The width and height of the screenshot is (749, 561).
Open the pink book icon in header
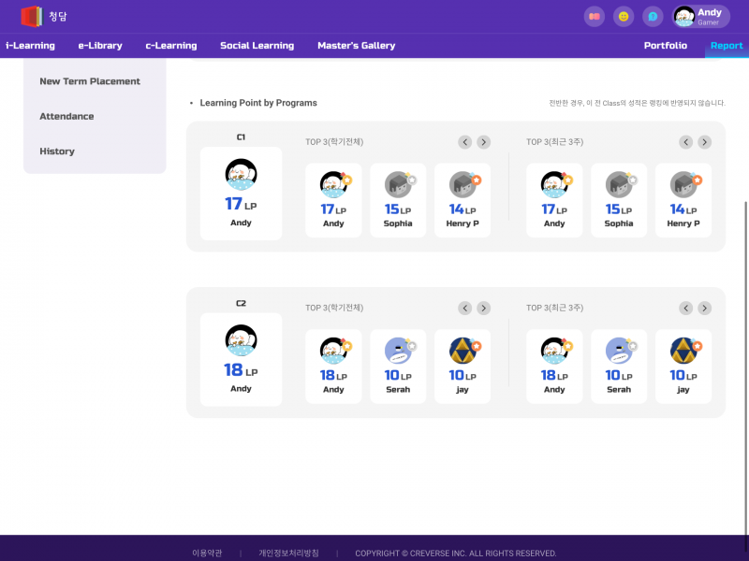click(594, 17)
